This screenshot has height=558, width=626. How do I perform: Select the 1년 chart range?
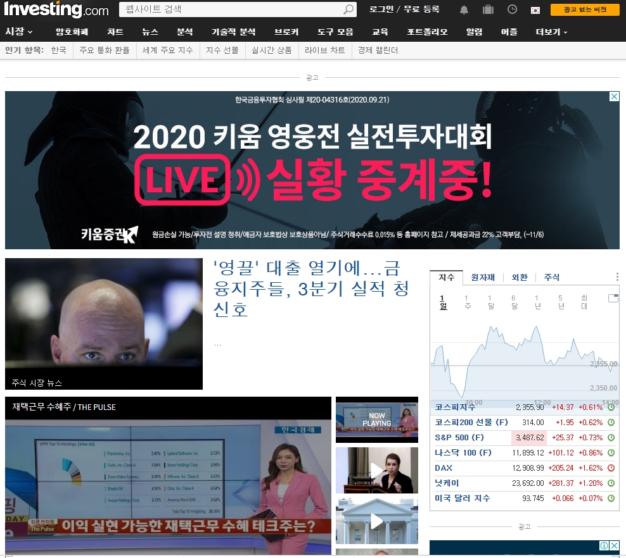(537, 302)
